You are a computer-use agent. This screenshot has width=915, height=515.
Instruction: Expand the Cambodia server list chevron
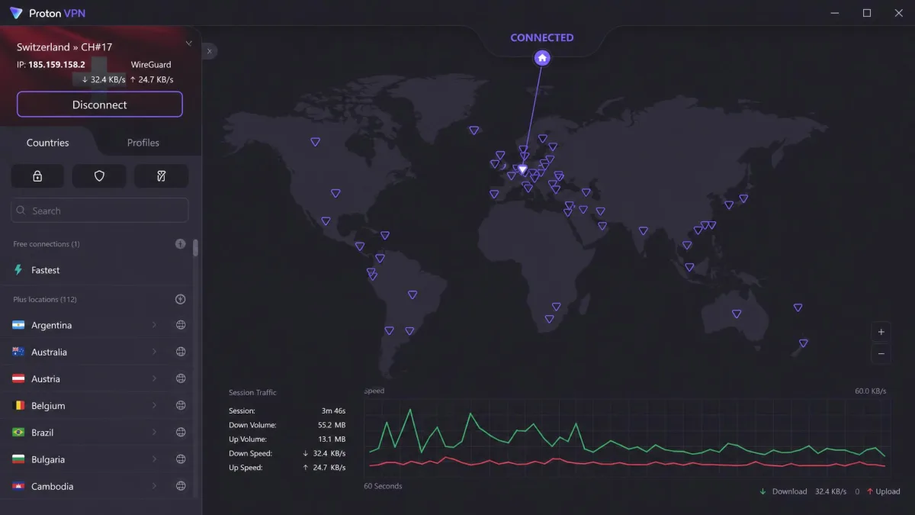154,486
